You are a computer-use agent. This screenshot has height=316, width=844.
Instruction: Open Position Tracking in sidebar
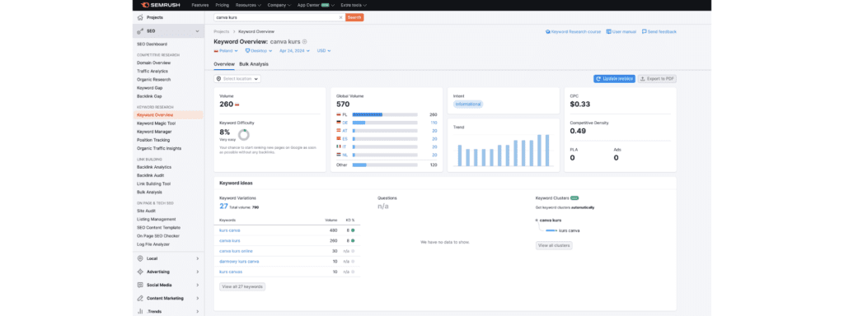pyautogui.click(x=152, y=140)
